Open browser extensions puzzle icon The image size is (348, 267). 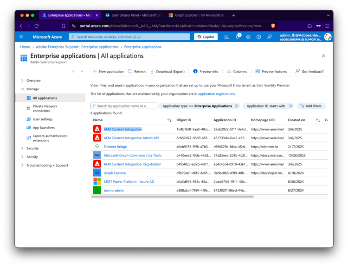[309, 26]
